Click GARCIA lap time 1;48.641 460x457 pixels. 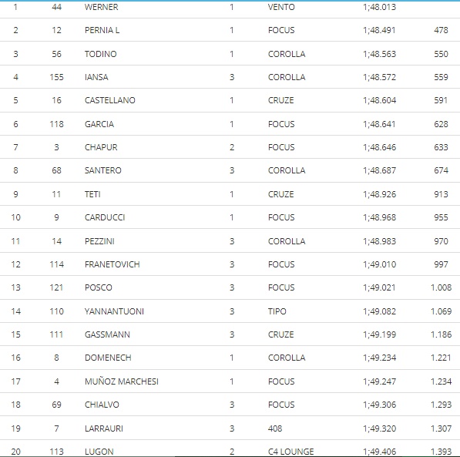(x=379, y=124)
